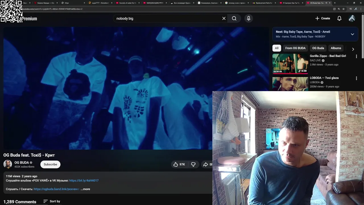
Task: Show more filter chips with right arrow
Action: click(x=353, y=49)
